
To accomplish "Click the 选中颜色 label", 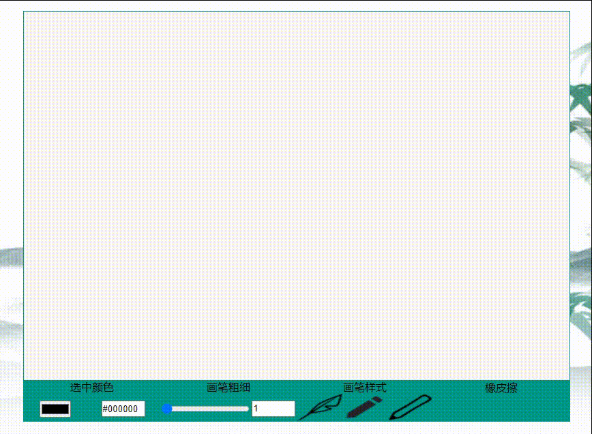I will click(92, 387).
